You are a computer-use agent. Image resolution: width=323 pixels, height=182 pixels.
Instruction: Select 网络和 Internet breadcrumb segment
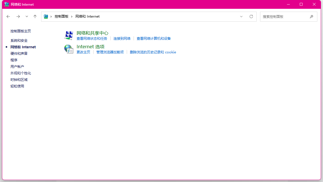(x=87, y=16)
